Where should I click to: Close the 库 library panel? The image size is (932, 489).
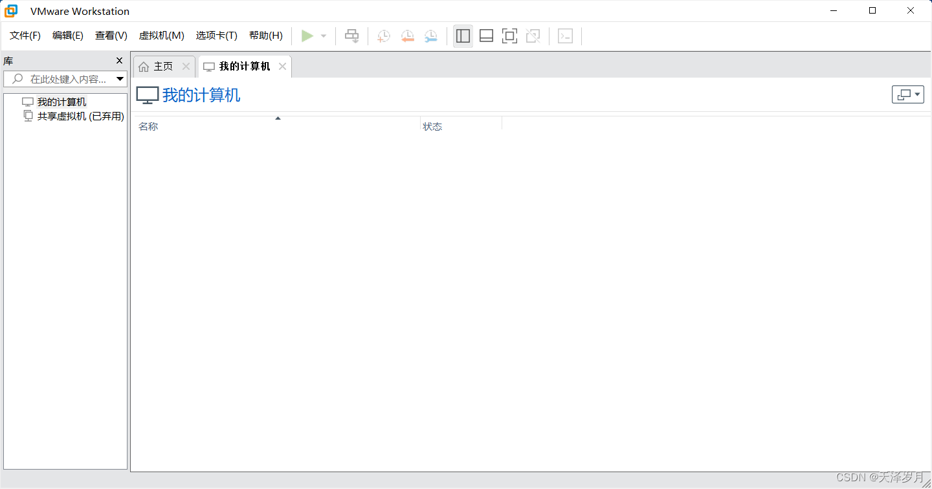pyautogui.click(x=119, y=61)
